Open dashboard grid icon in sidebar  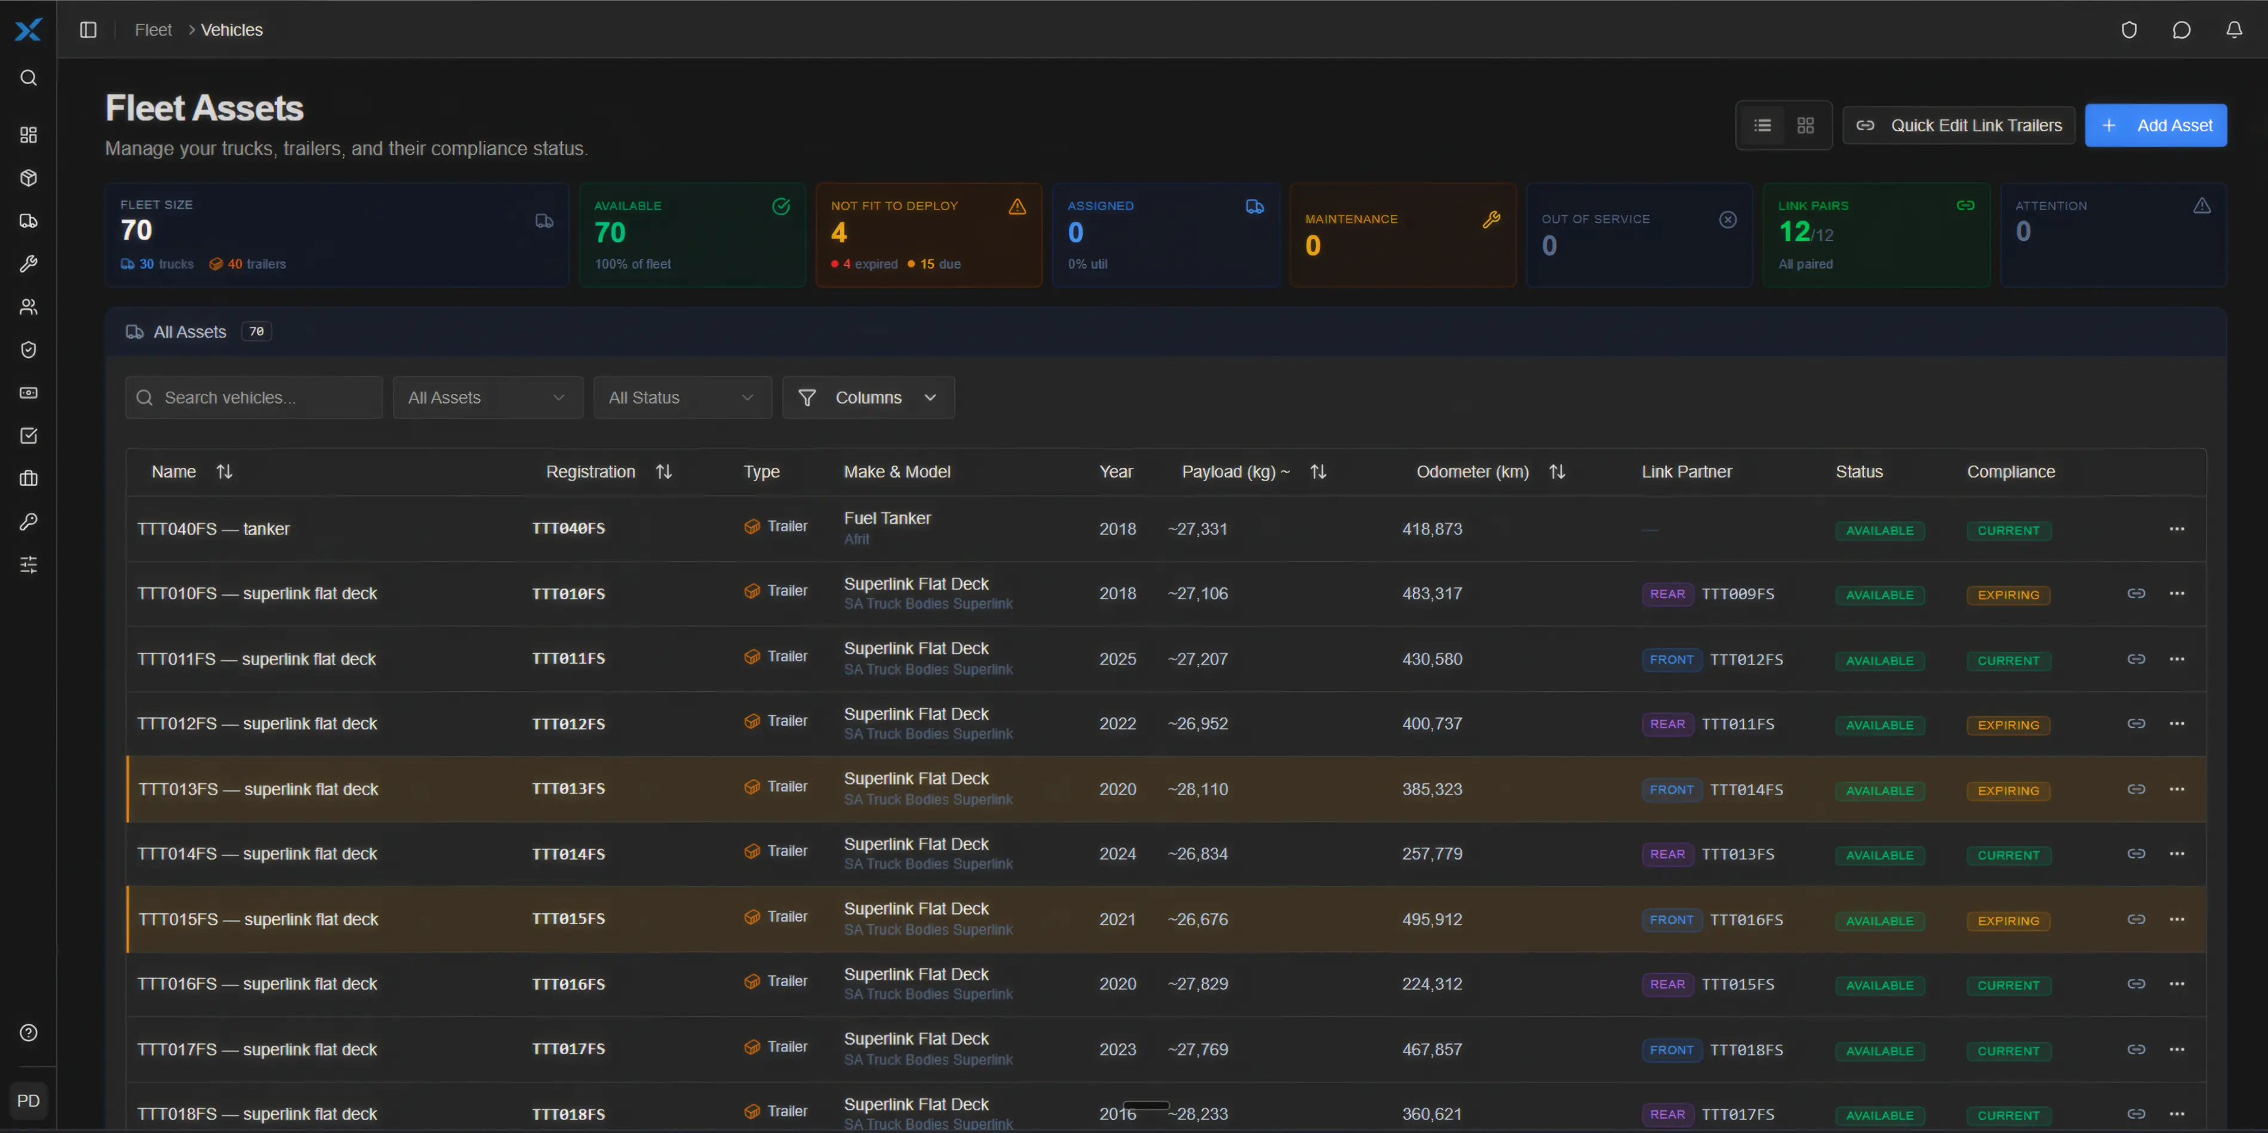28,135
